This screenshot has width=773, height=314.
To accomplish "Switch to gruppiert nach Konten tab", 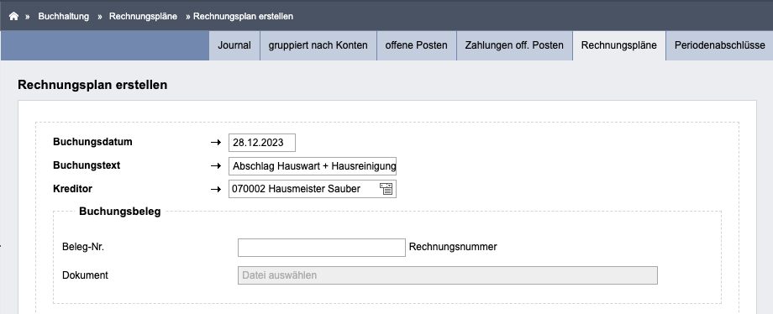I will [x=318, y=45].
